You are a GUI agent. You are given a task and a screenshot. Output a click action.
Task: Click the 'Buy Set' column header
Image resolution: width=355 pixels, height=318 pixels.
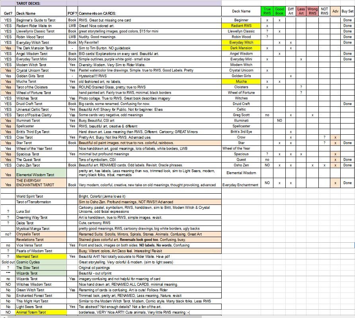(347, 11)
